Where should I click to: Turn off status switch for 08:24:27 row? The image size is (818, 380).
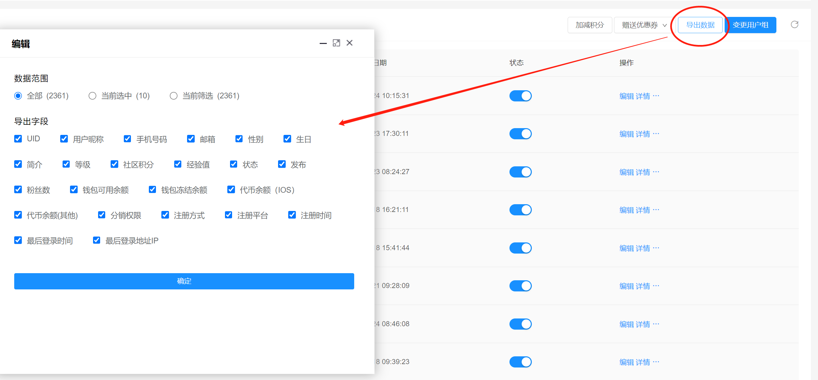coord(520,172)
